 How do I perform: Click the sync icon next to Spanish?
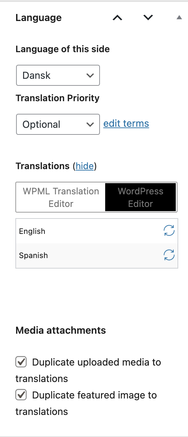169,256
